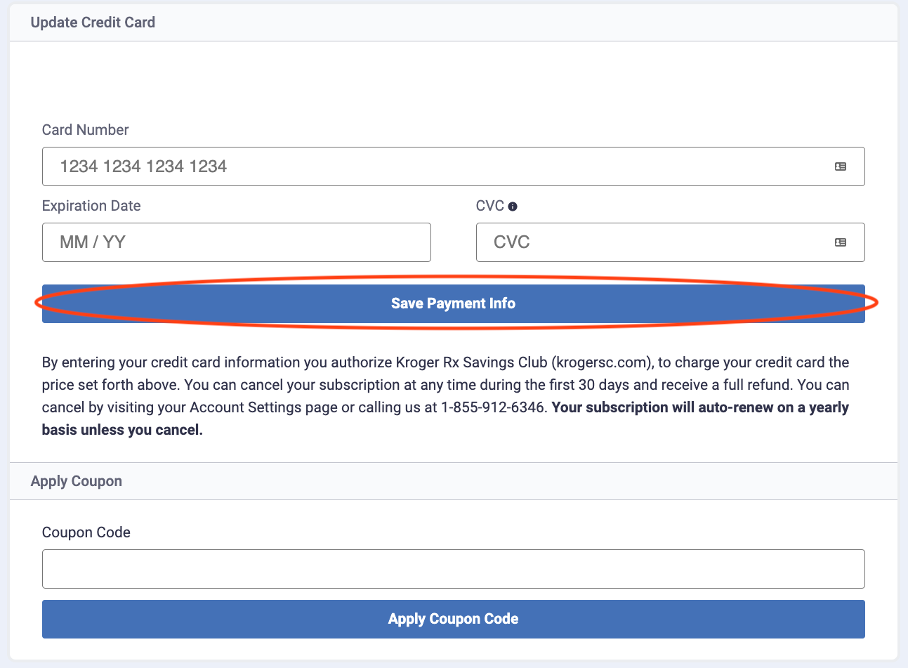Click the circled Save Payment Info highlight
Viewport: 908px width, 668px height.
click(x=453, y=303)
